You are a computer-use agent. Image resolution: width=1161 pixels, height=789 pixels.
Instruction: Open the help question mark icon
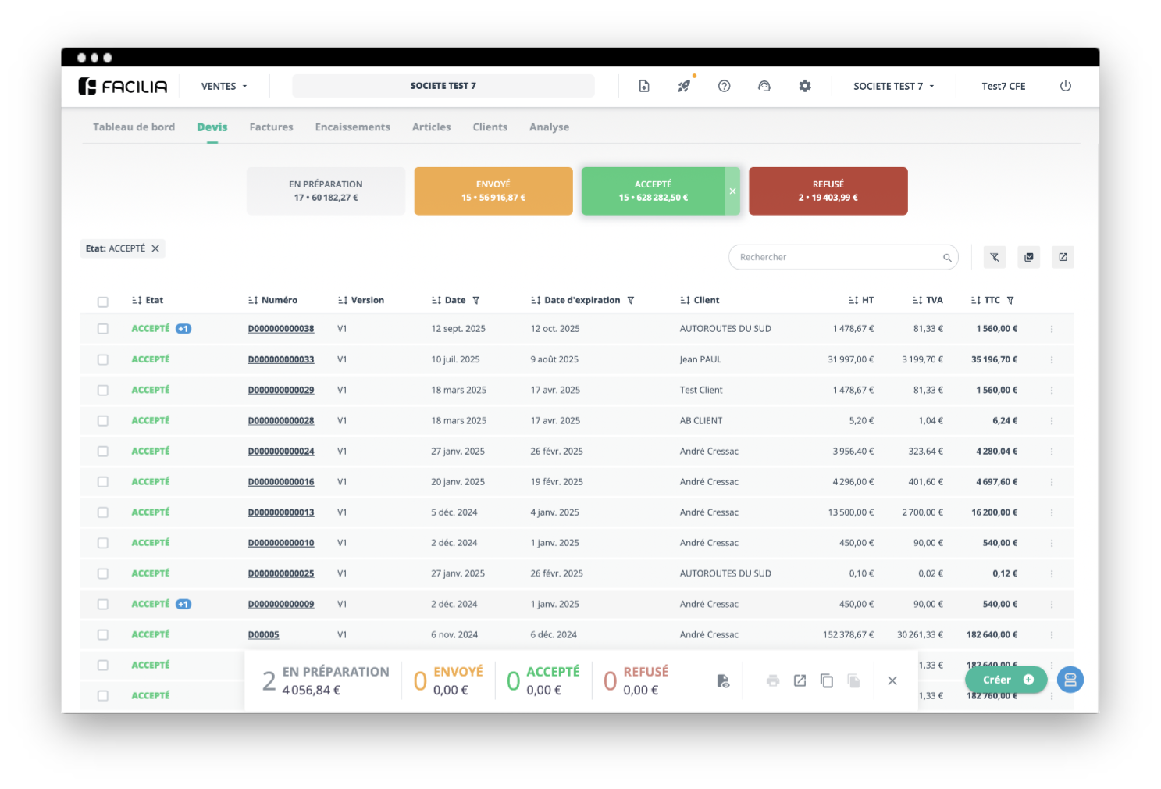[724, 86]
